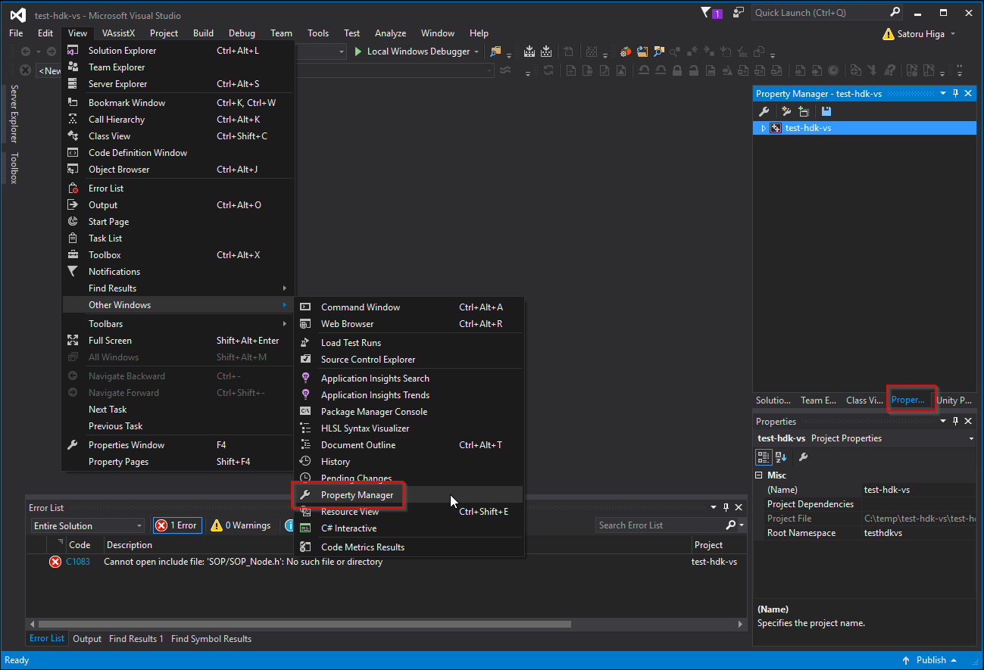
Task: Click the Property Pages wrench in Properties panel
Action: click(x=804, y=457)
